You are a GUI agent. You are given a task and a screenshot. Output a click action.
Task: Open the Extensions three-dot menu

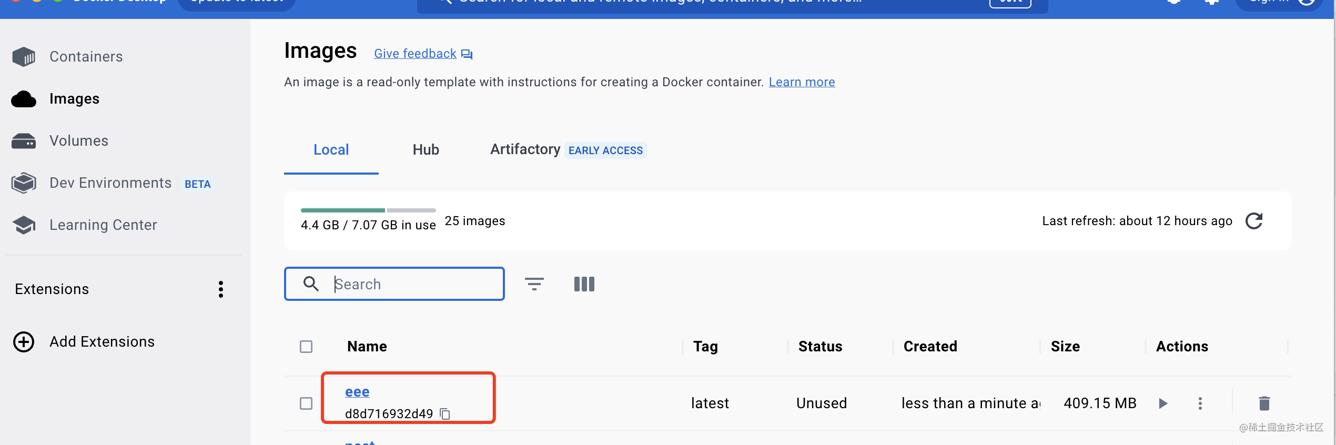pyautogui.click(x=221, y=289)
